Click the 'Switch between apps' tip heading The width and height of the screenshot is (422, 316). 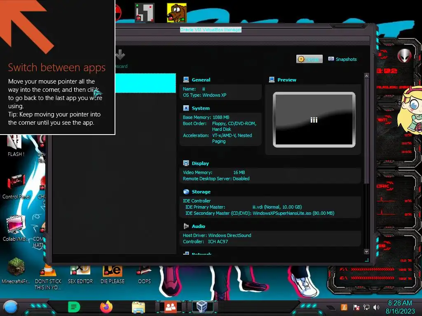pyautogui.click(x=57, y=67)
